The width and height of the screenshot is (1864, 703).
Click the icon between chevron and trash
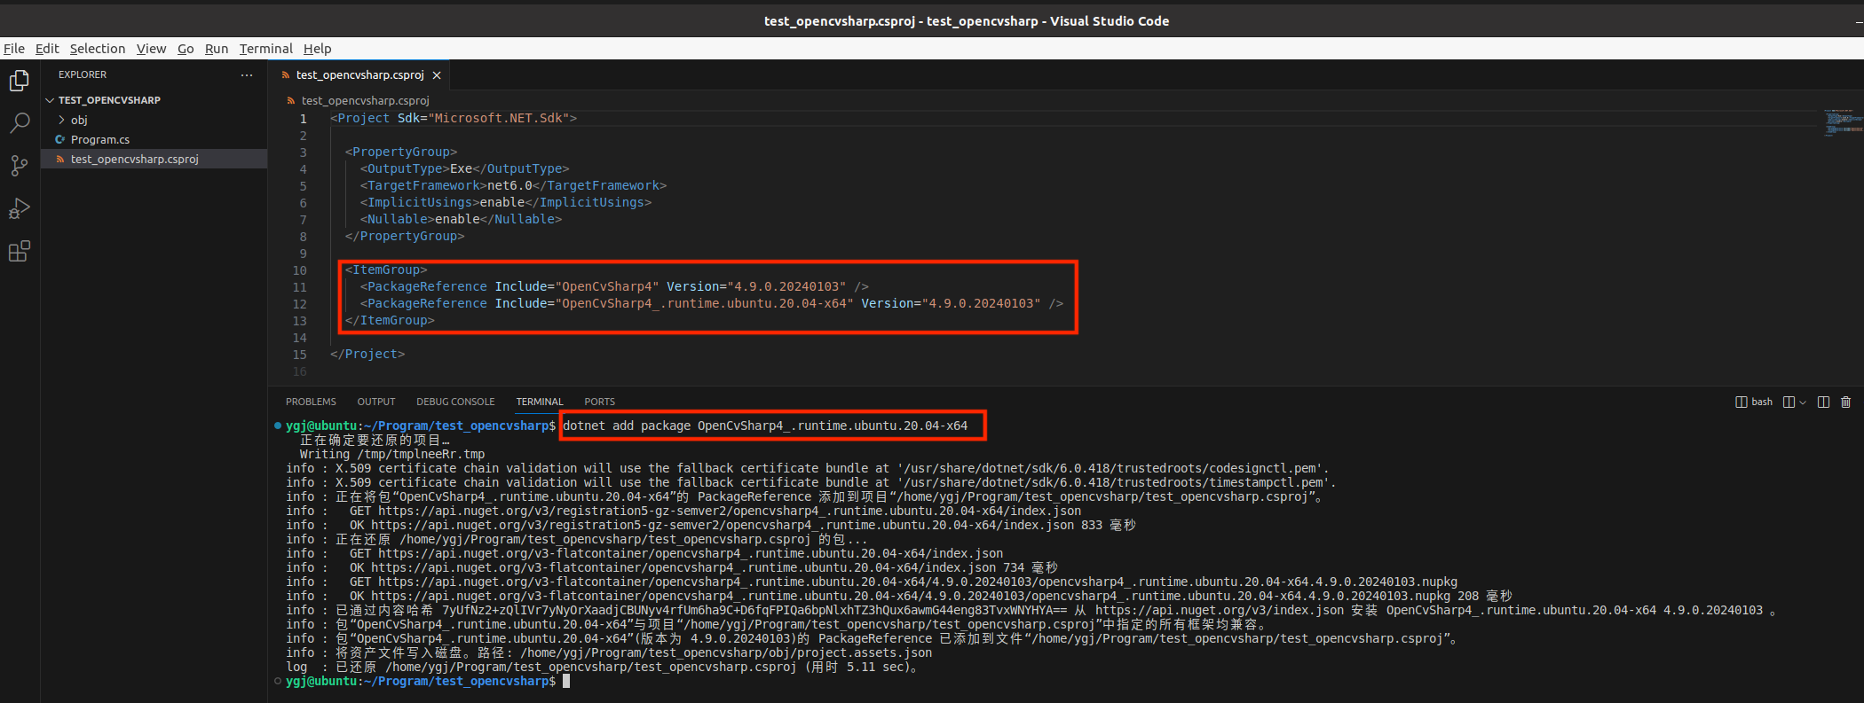[x=1824, y=402]
